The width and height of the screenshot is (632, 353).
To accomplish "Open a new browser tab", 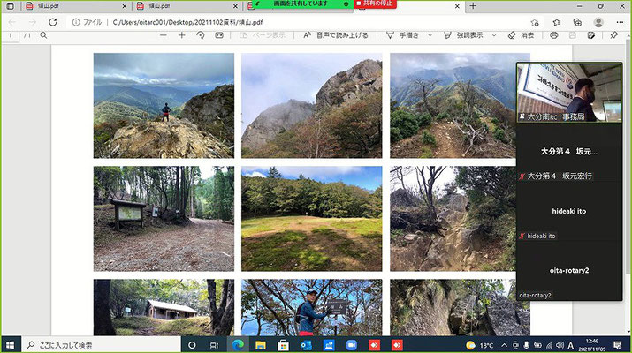I will (473, 6).
